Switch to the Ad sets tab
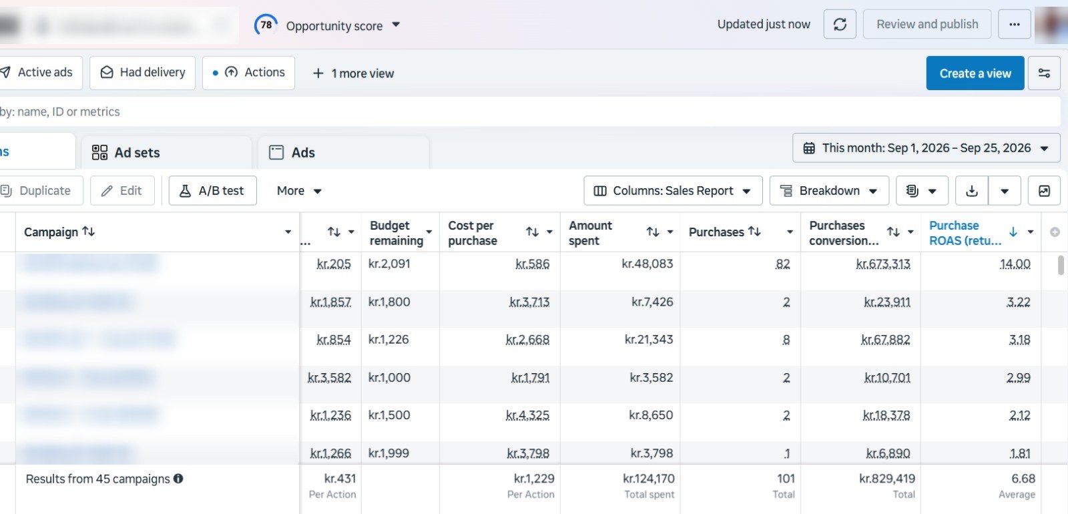Screen dimensions: 1068x514 click(166, 153)
